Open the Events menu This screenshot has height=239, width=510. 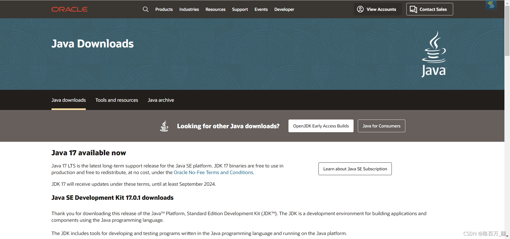(x=261, y=9)
